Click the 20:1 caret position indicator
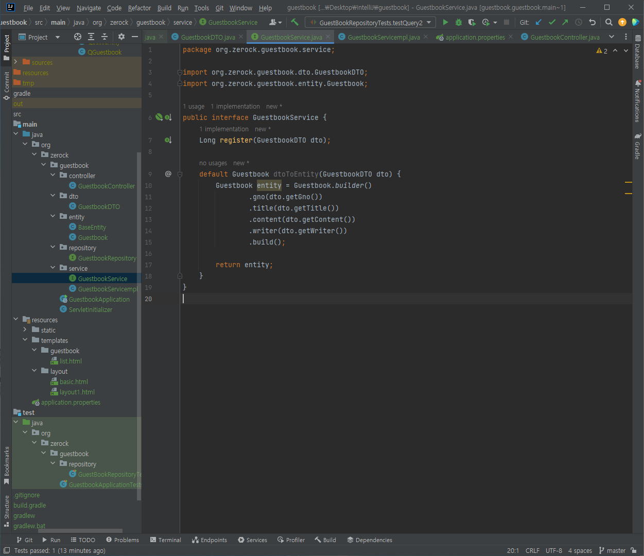Screen dimensions: 644x556 [513, 550]
